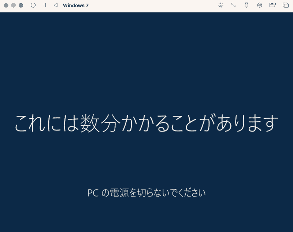
Task: Click the minimize window button
Action: tap(14, 5)
